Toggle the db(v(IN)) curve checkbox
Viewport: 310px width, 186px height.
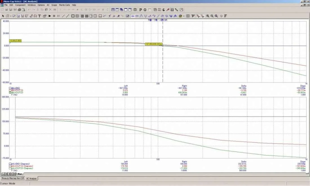pyautogui.click(x=10, y=88)
